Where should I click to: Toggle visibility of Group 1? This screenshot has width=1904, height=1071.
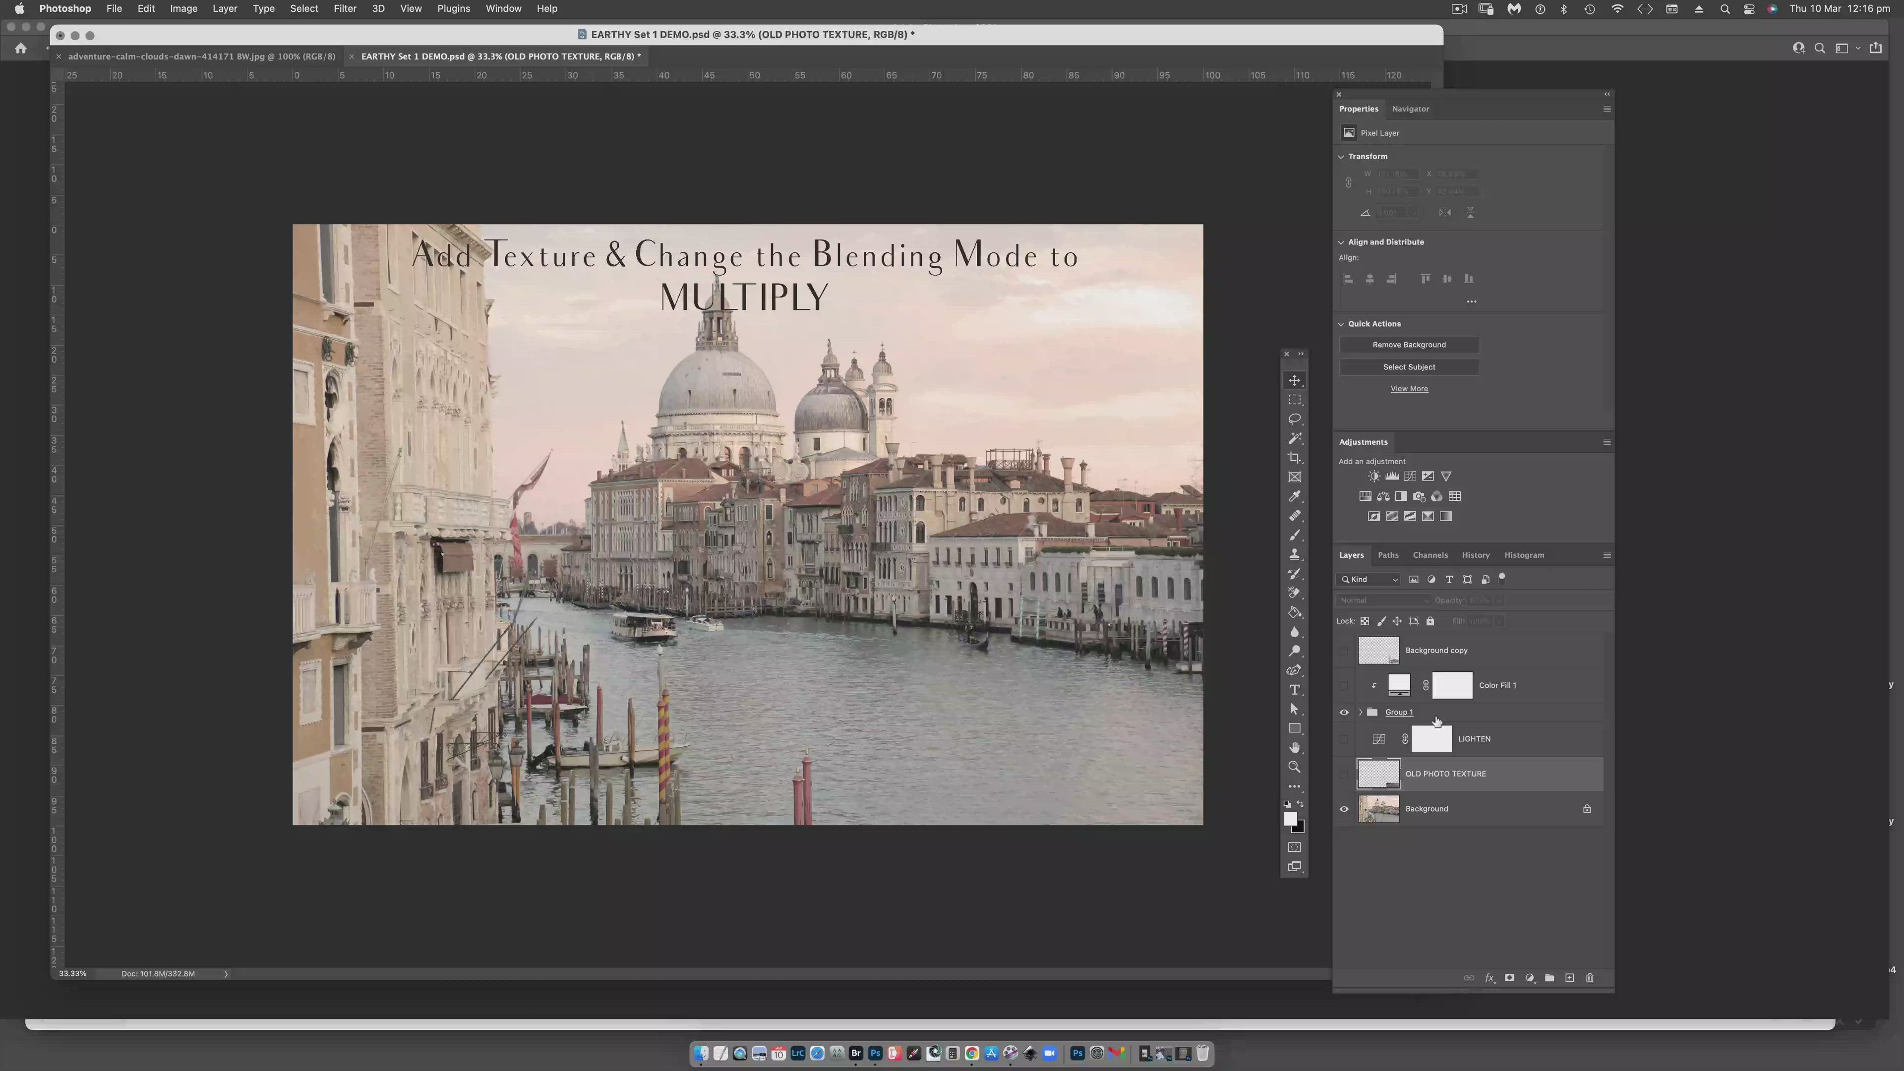(x=1344, y=713)
